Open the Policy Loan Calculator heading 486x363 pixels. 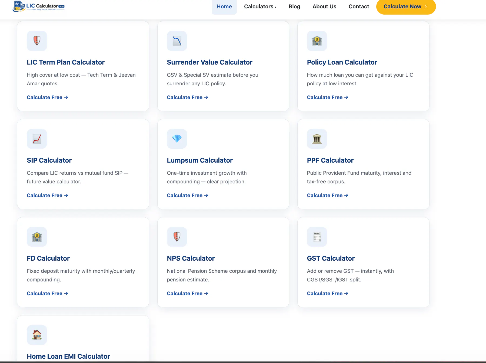pyautogui.click(x=342, y=62)
